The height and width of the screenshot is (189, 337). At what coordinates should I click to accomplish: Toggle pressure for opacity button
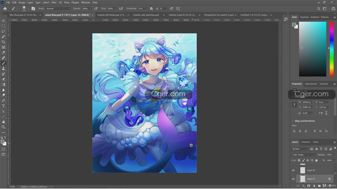tap(96, 8)
